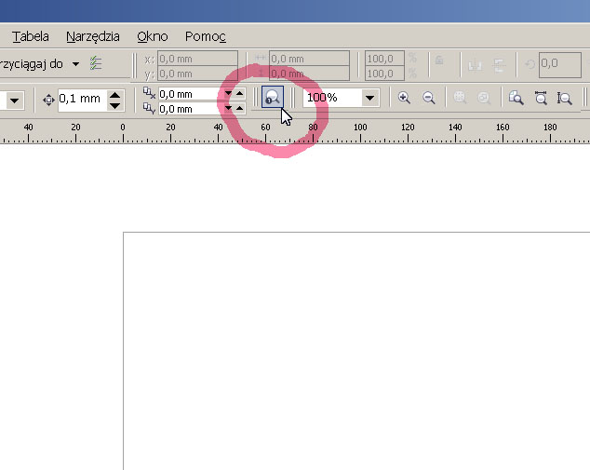This screenshot has width=590, height=470.
Task: Increase nudge offset with up arrow
Action: 114,94
